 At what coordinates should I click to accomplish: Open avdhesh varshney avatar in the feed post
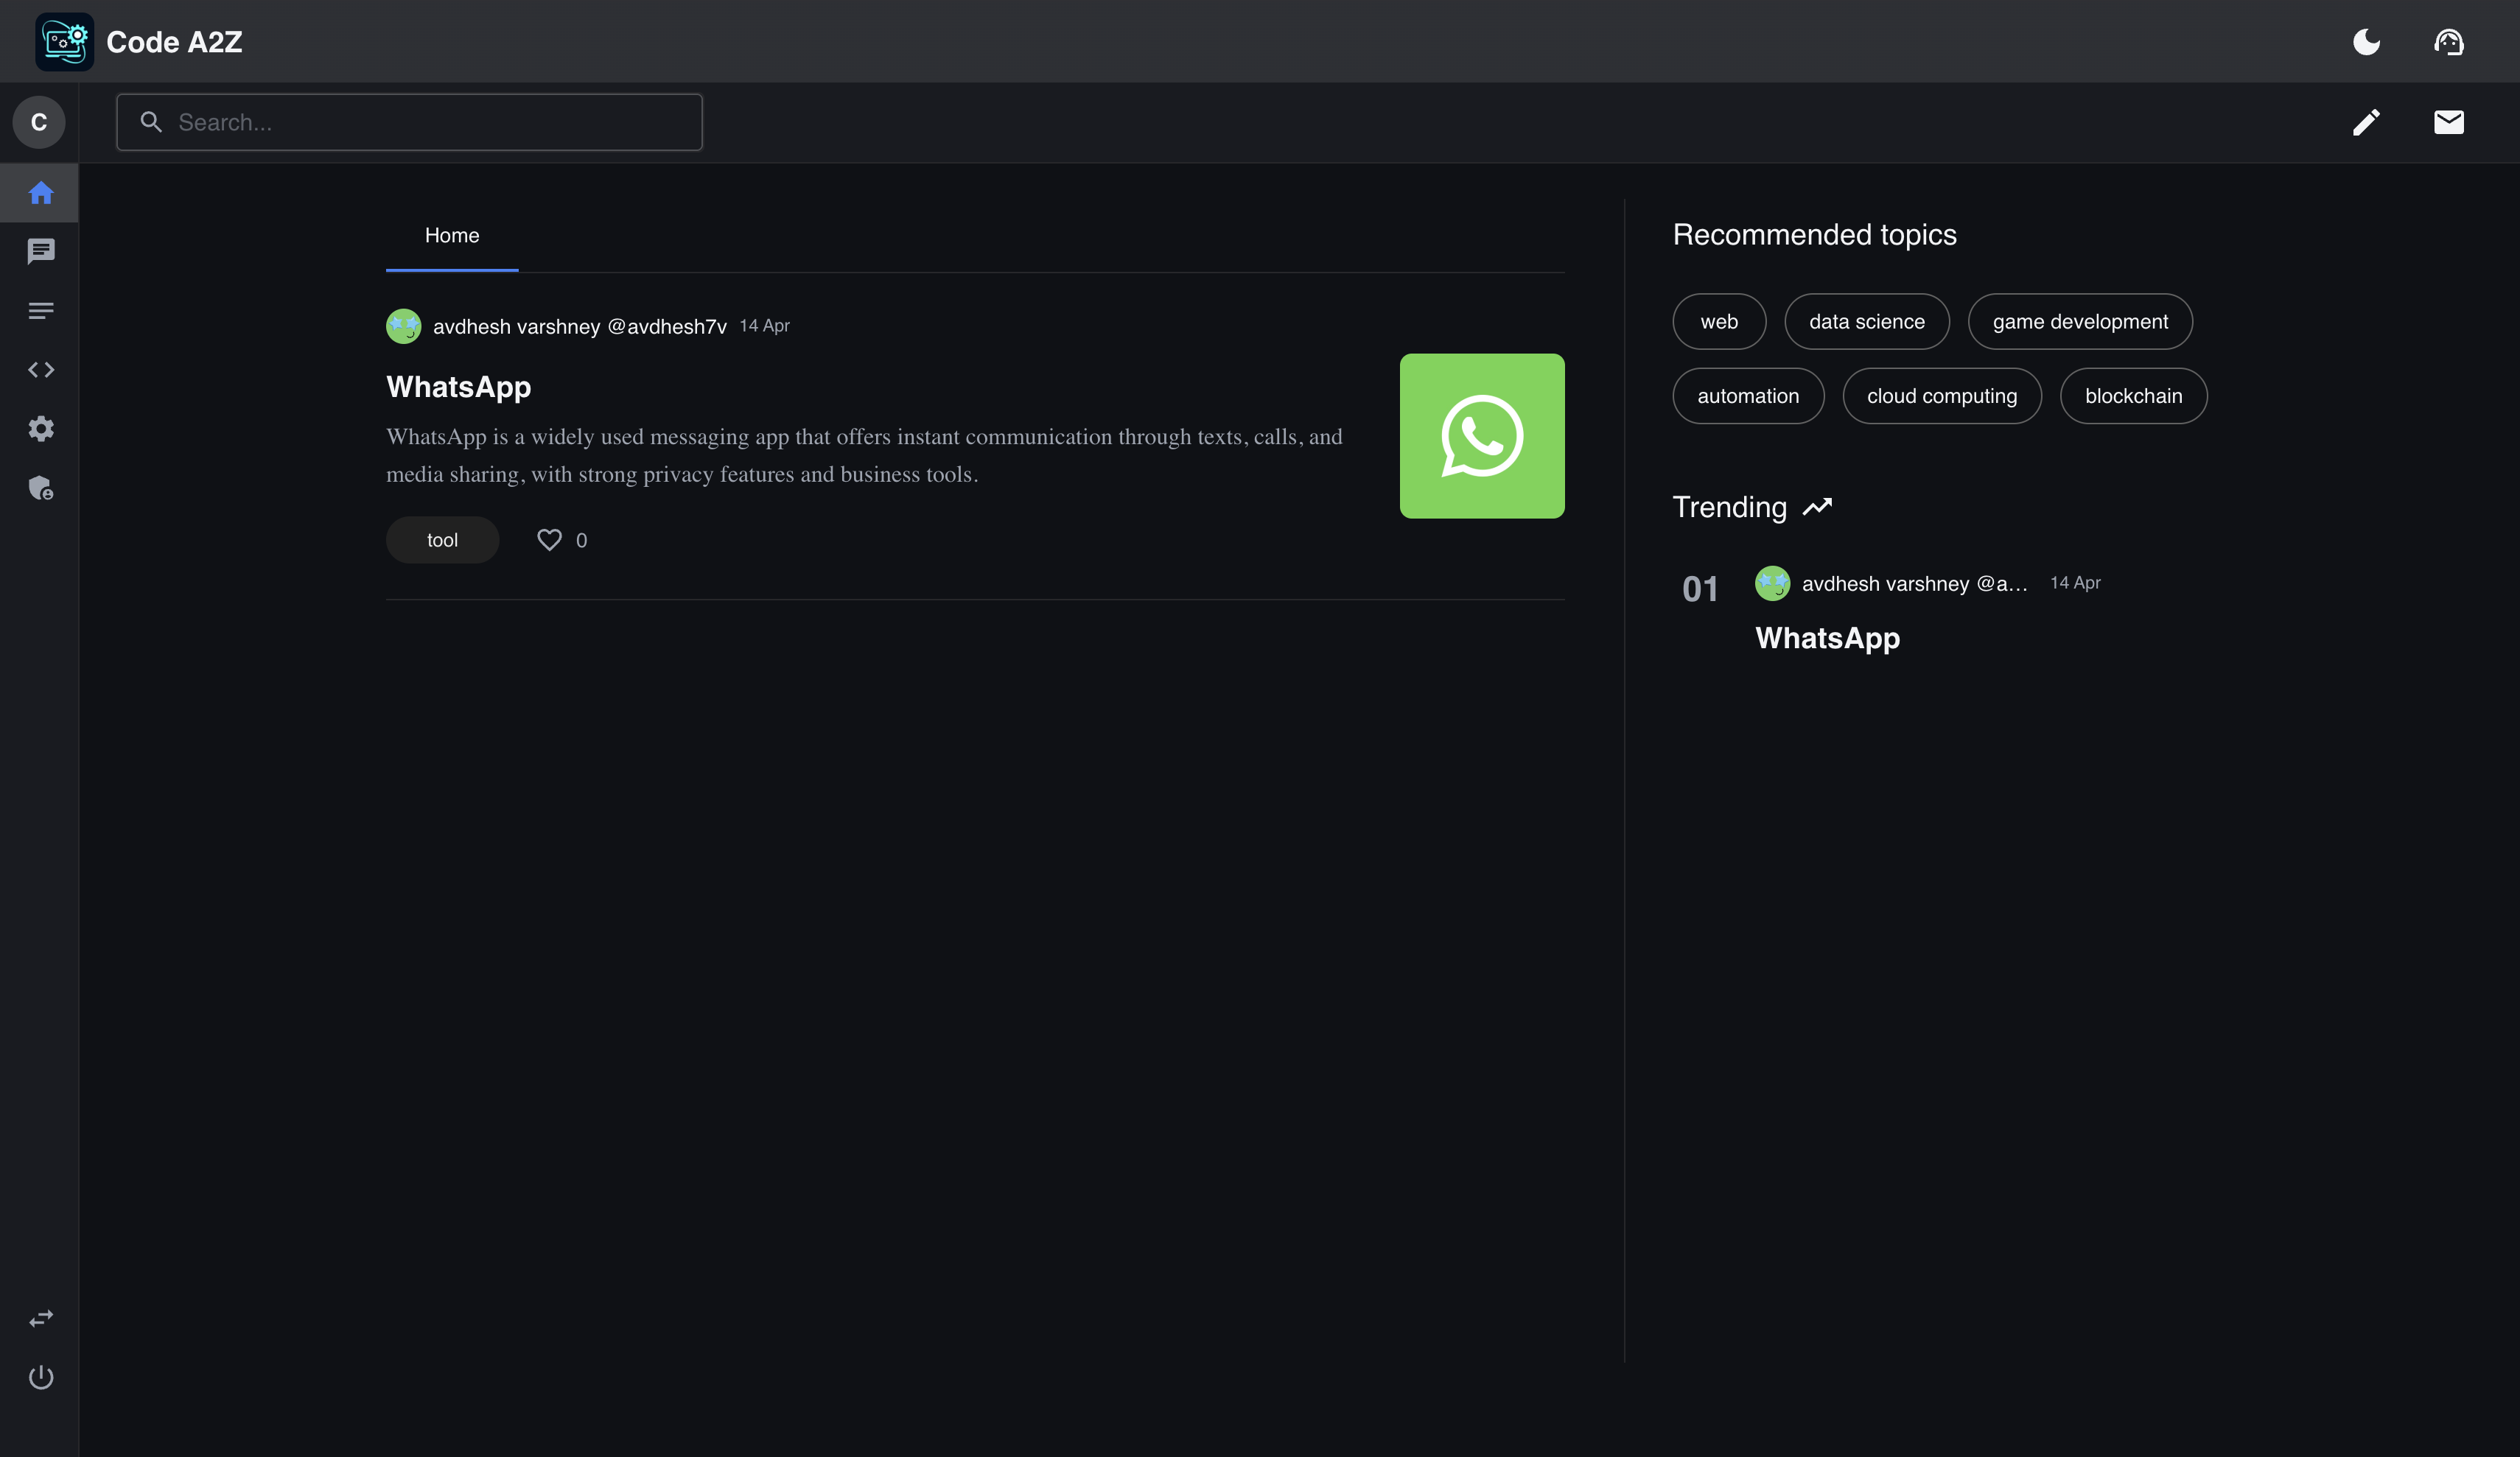tap(403, 326)
